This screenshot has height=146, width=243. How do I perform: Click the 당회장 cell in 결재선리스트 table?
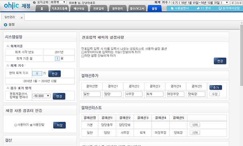tap(178, 132)
